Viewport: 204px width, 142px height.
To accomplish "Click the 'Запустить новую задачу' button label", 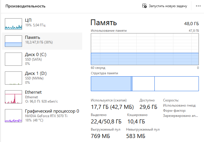I will pyautogui.click(x=168, y=6).
